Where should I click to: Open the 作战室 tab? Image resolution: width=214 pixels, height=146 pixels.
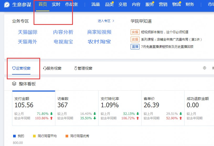[72, 4]
